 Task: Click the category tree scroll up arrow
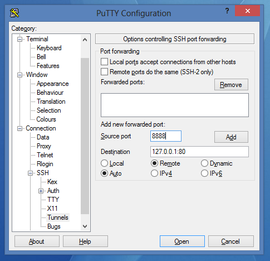click(85, 40)
